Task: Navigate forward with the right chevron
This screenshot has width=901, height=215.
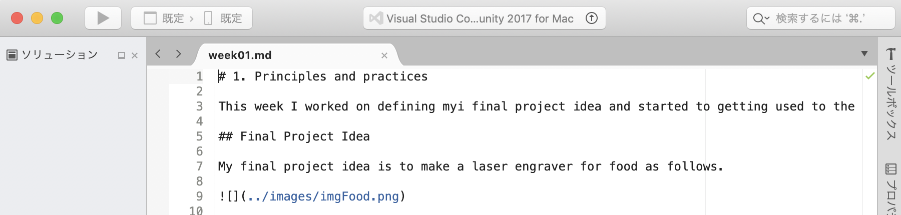Action: click(x=178, y=54)
